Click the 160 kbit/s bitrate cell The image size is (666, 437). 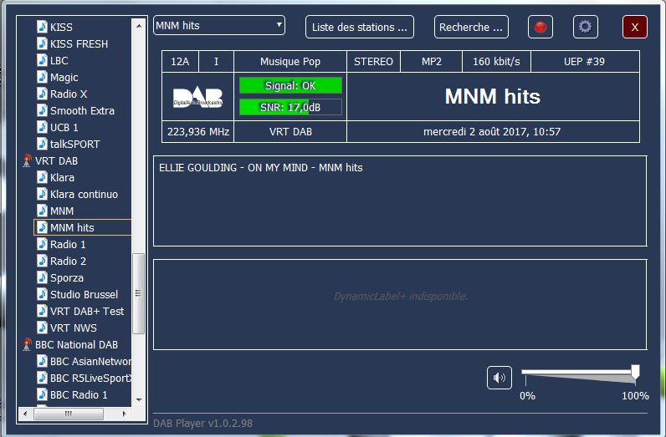pyautogui.click(x=496, y=62)
